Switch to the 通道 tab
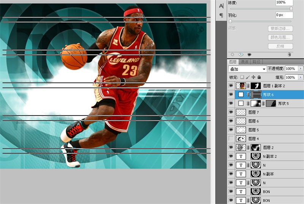 click(x=245, y=62)
